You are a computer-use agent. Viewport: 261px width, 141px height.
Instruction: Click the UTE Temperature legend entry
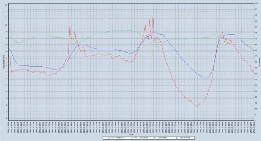pos(114,138)
